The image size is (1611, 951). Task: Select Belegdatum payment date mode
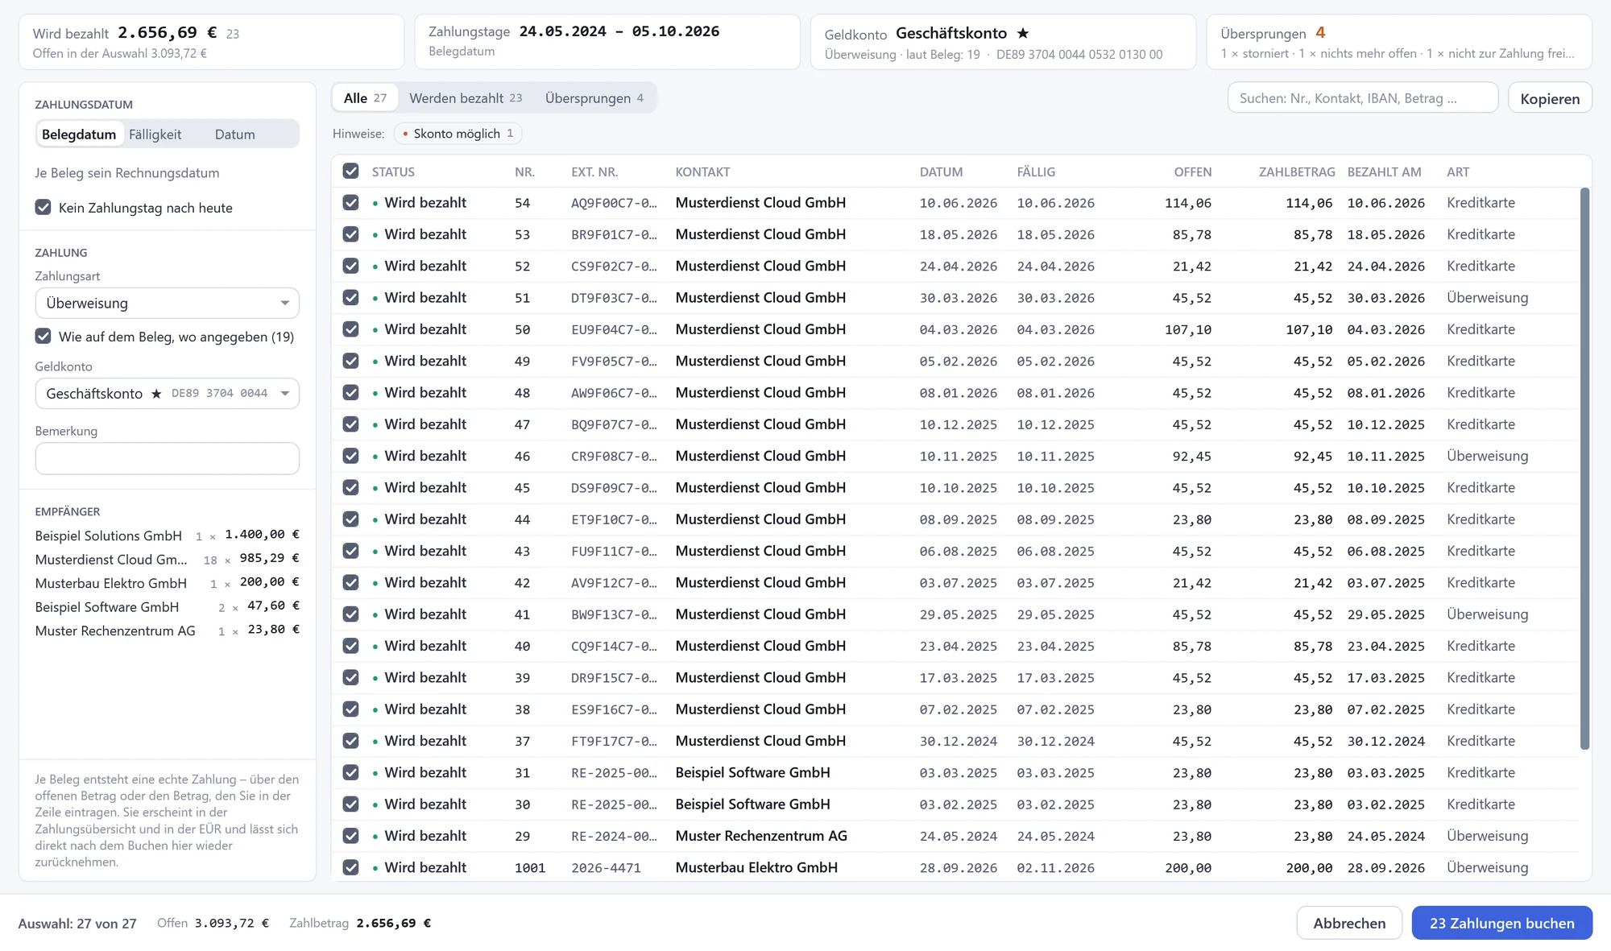79,134
